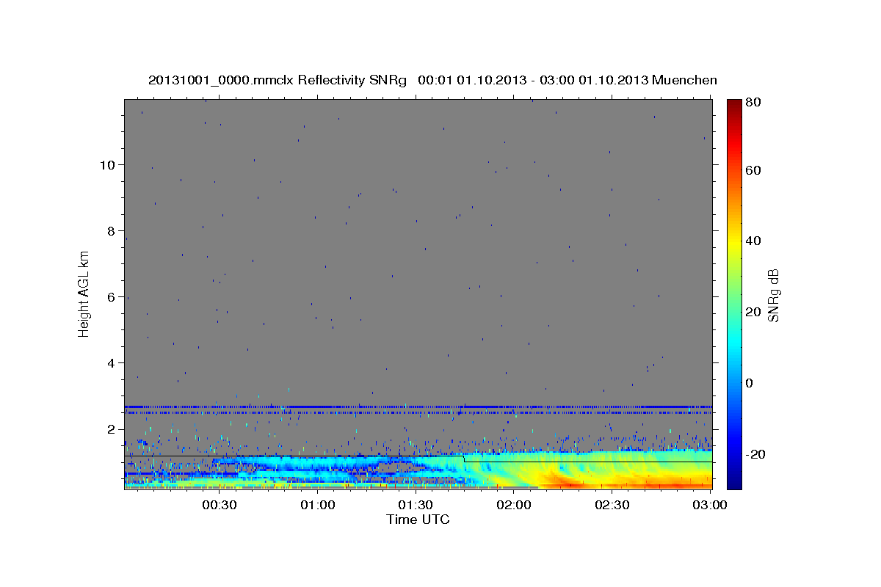Click the colorbar value 60
881x587 pixels.
pos(754,170)
